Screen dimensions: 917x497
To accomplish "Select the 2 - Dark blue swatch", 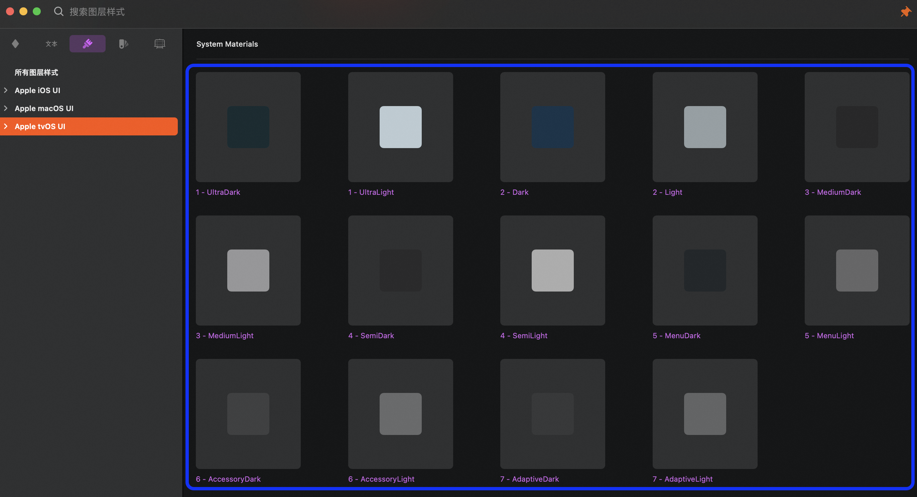I will point(552,127).
